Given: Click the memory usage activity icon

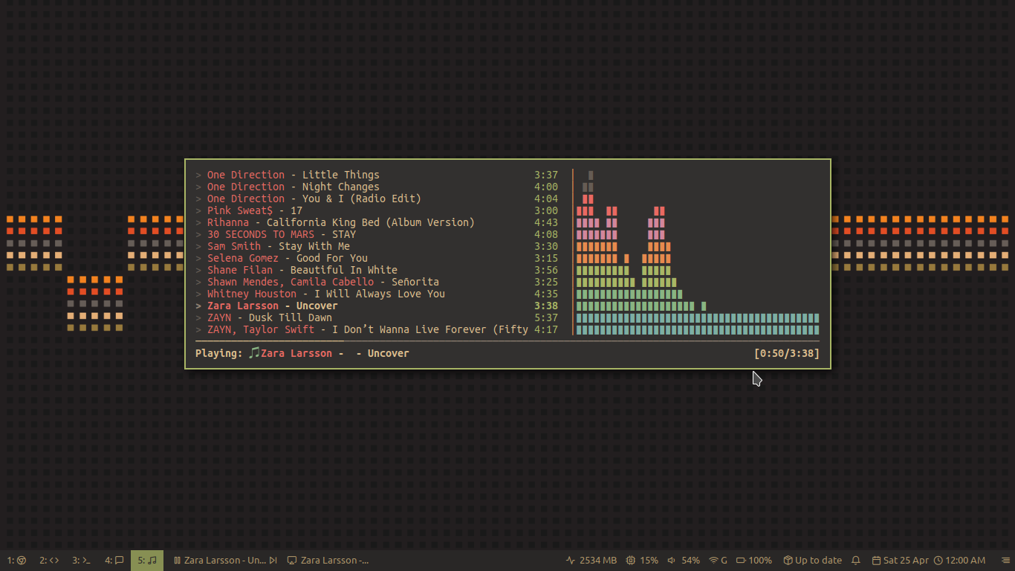Looking at the screenshot, I should pyautogui.click(x=571, y=561).
